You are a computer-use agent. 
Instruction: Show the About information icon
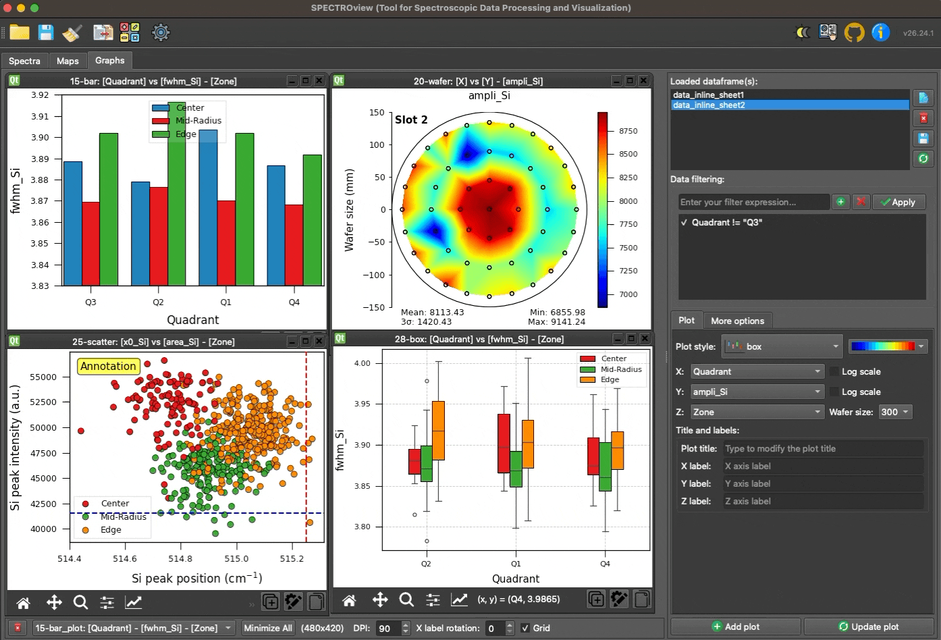pos(880,32)
